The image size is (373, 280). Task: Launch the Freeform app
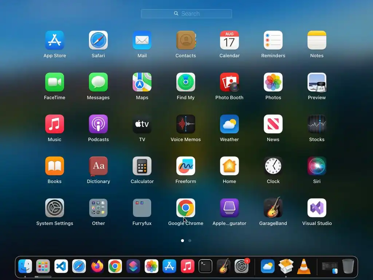click(186, 166)
